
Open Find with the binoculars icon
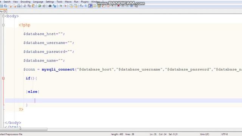[50, 6]
